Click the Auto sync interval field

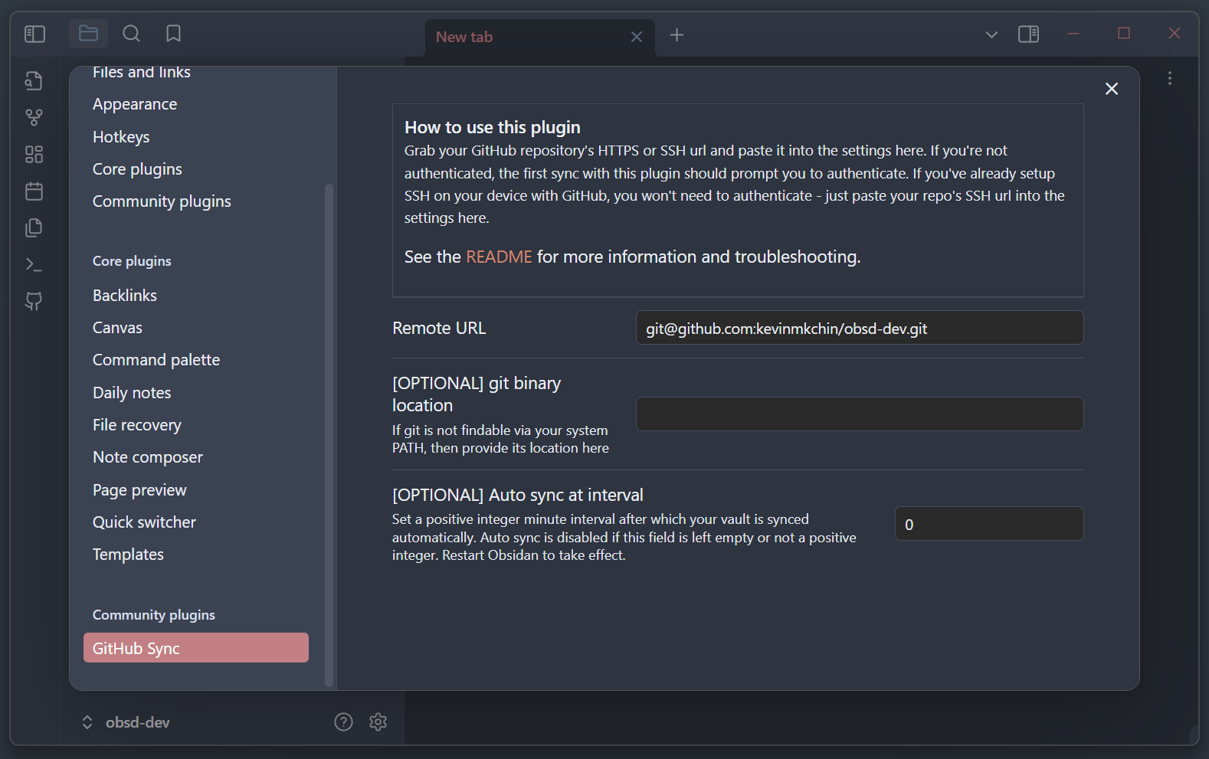pyautogui.click(x=989, y=524)
